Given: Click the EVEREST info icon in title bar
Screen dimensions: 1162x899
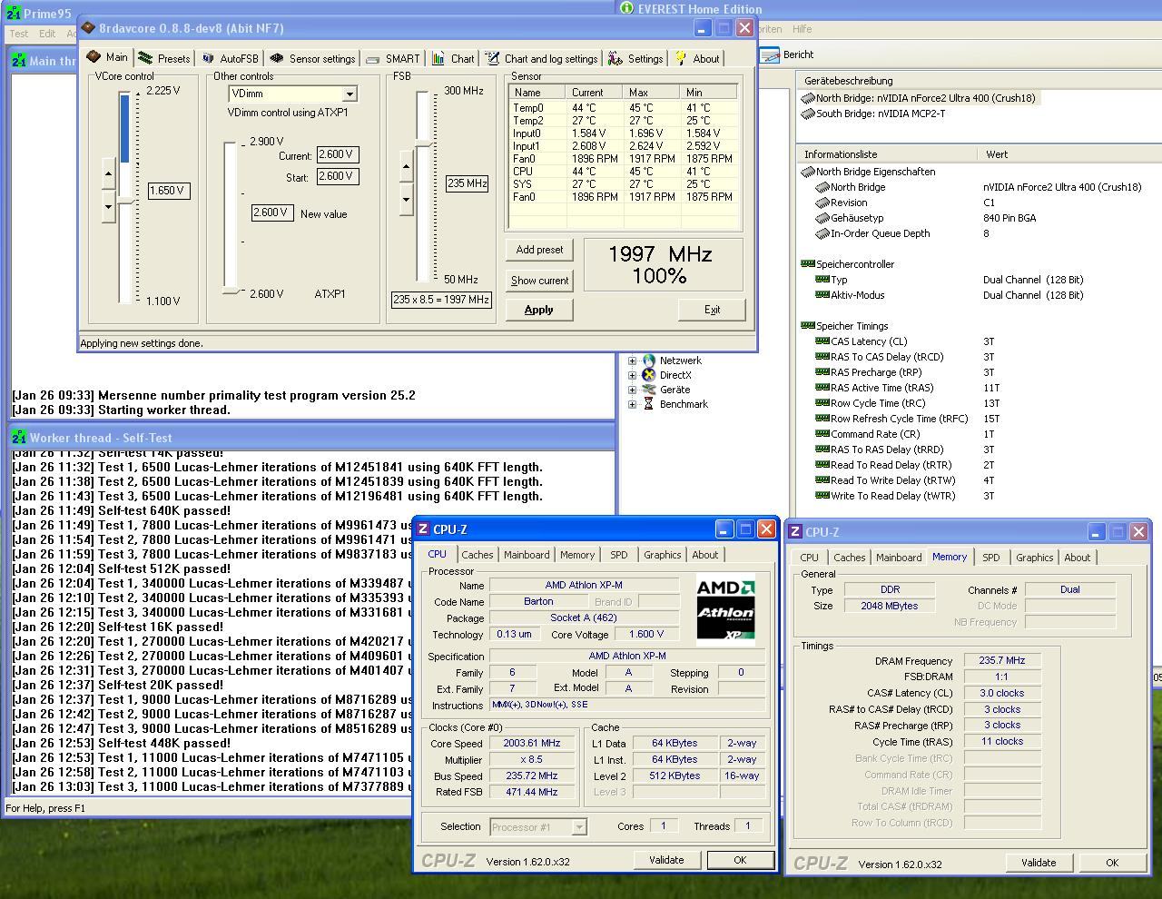Looking at the screenshot, I should click(x=626, y=8).
